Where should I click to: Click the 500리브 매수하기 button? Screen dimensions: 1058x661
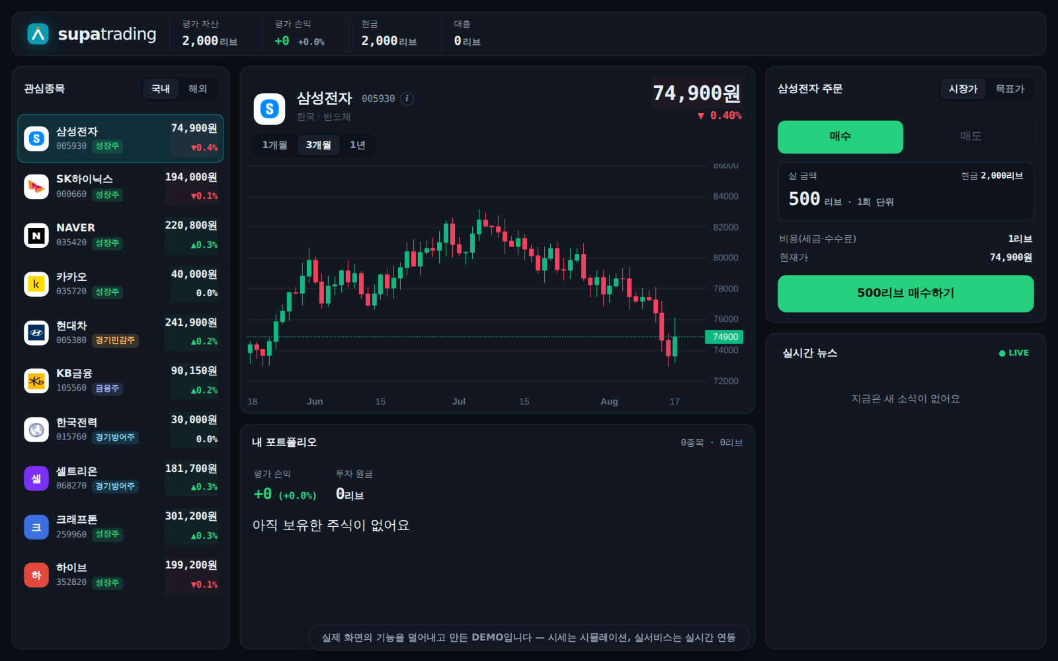(x=906, y=293)
